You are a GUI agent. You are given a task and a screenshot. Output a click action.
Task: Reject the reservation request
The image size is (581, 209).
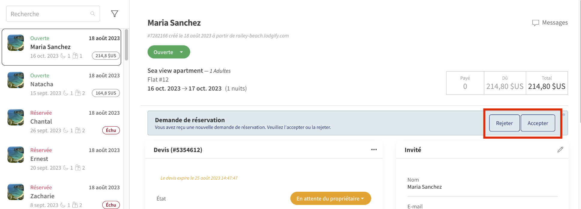point(504,123)
